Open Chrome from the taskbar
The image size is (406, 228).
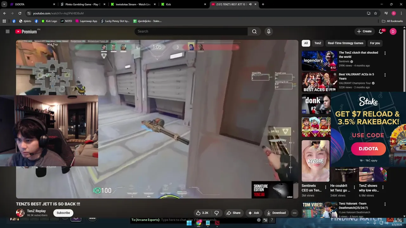[199, 223]
